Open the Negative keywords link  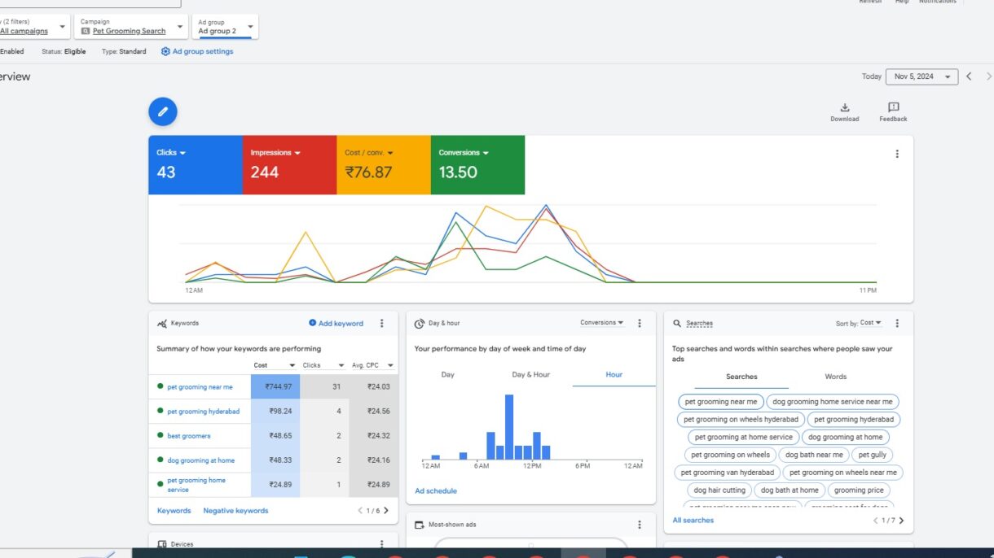point(235,511)
